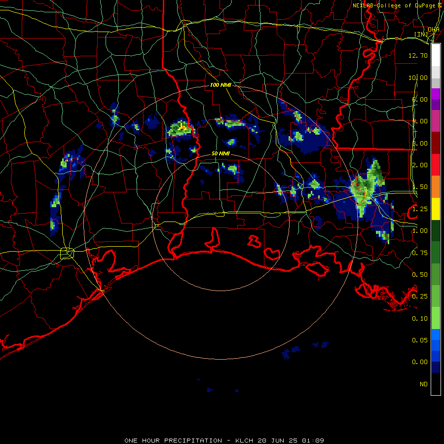Pick the light blue swatch beside 0.05
This screenshot has width=444, height=444.
pos(436,334)
